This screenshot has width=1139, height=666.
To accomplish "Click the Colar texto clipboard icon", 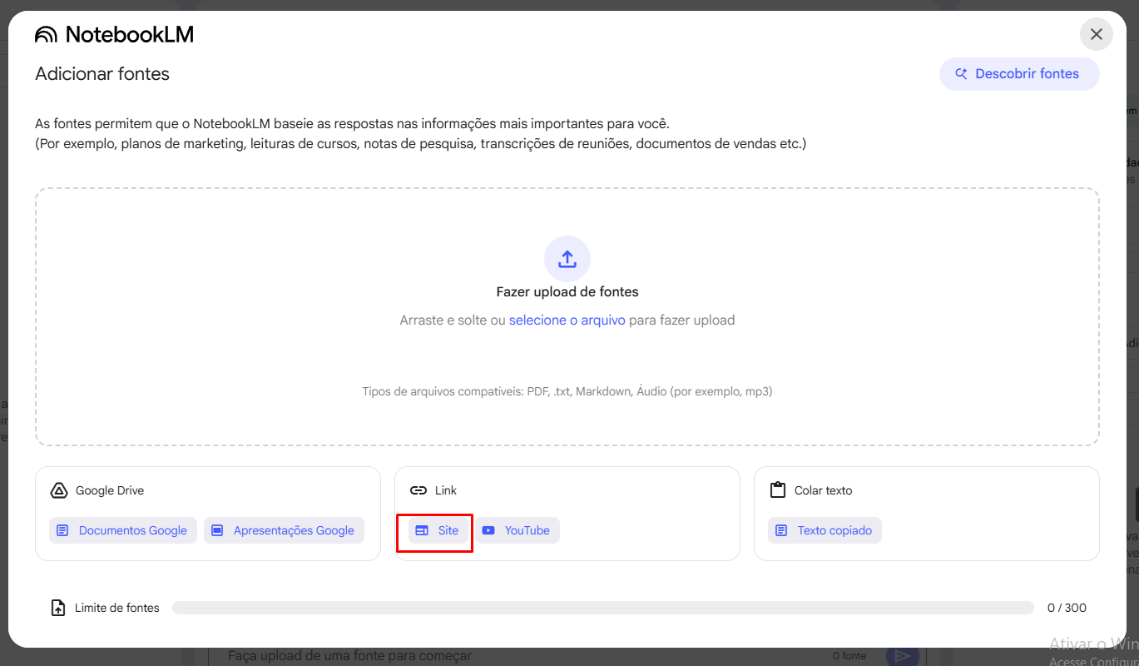I will tap(778, 490).
